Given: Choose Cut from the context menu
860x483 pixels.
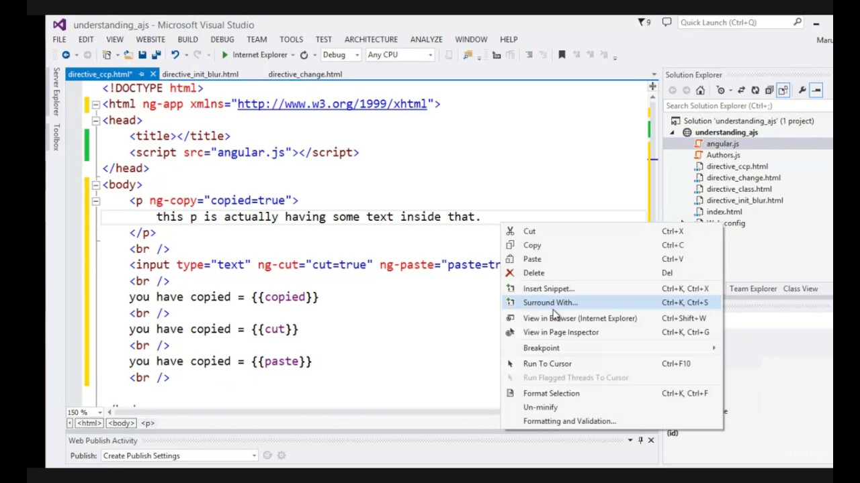Looking at the screenshot, I should coord(613,231).
